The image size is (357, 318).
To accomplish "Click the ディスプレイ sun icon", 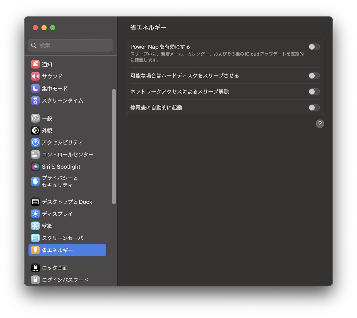I will click(35, 214).
